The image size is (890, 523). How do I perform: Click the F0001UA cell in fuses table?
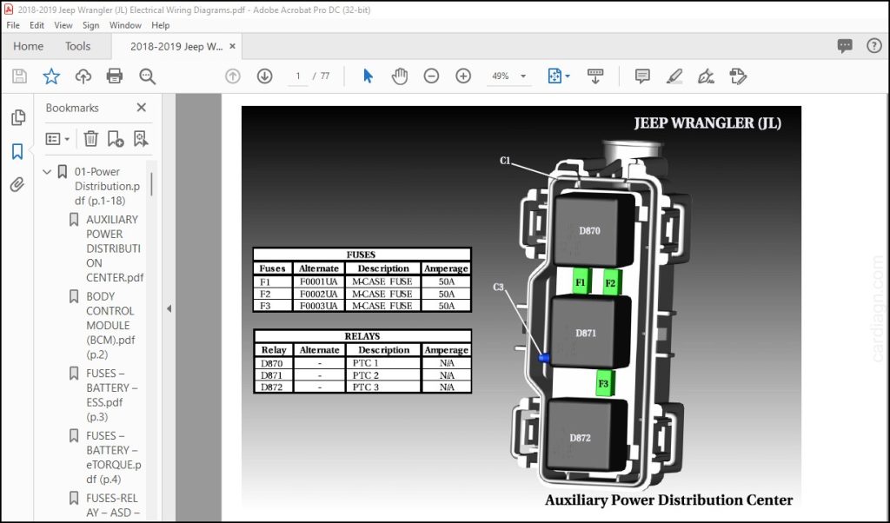tap(318, 282)
